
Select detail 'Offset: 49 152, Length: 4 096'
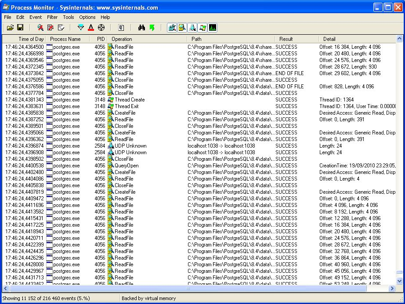(x=350, y=277)
